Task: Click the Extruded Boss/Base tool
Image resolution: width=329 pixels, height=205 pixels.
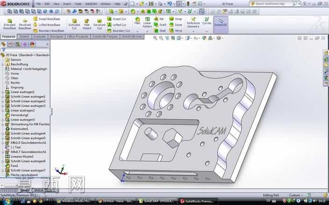Action: (x=10, y=24)
